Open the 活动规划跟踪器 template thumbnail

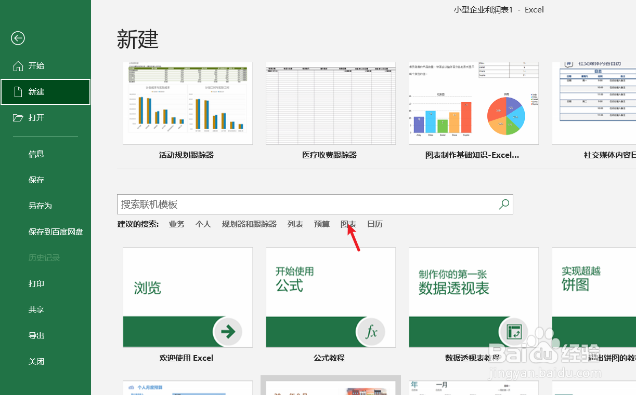[x=188, y=103]
